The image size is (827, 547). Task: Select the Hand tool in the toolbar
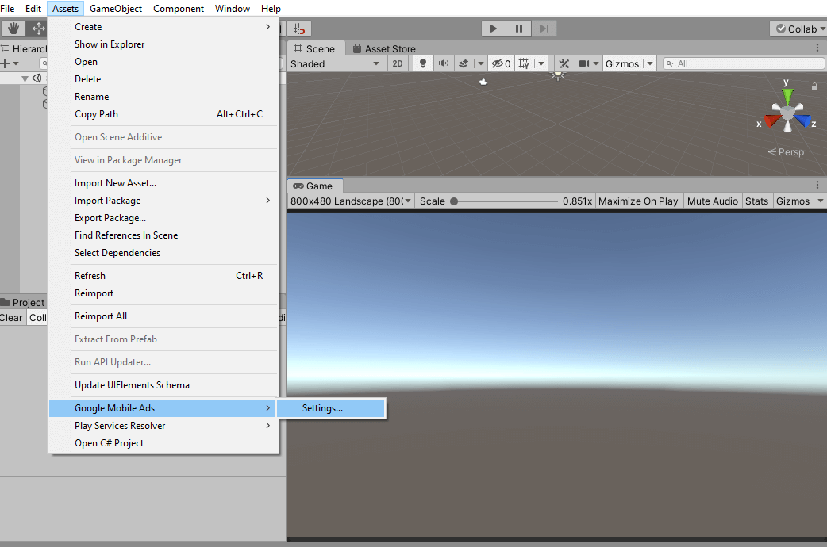click(x=13, y=28)
